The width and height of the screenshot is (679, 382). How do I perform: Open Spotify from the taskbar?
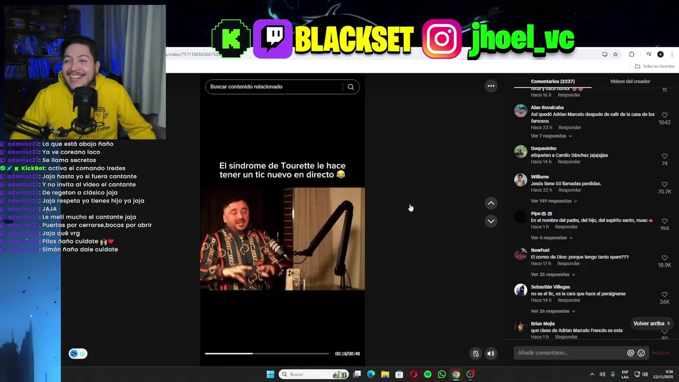(x=428, y=375)
